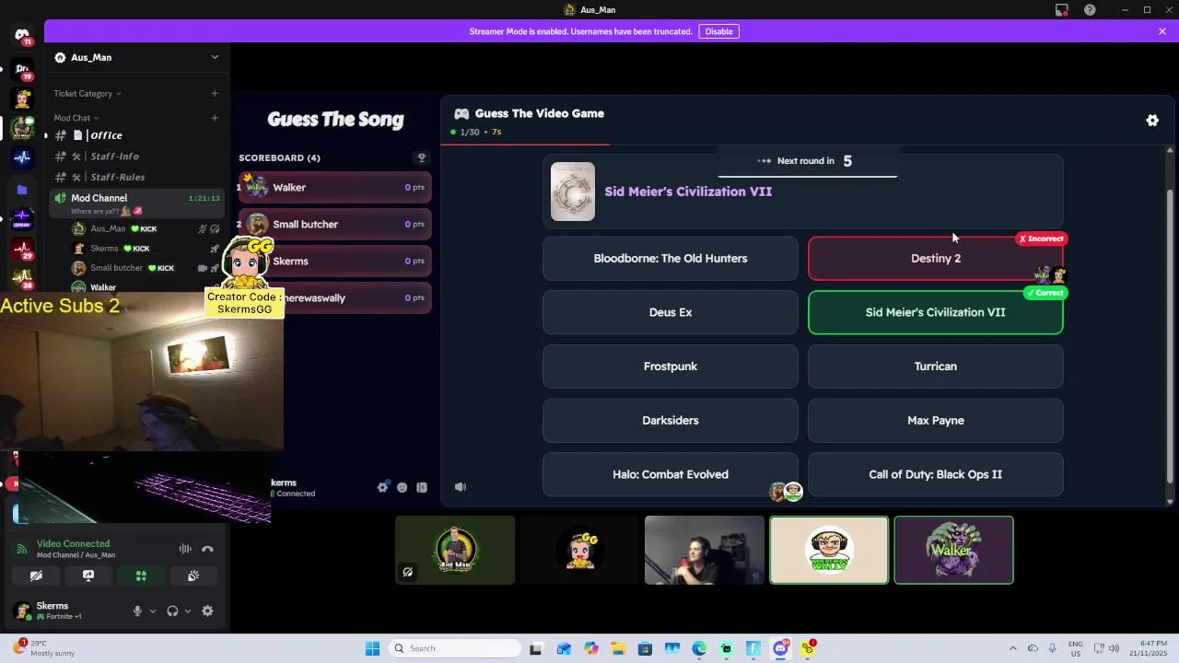Open Discord user settings gear
The width and height of the screenshot is (1179, 663).
(x=207, y=611)
